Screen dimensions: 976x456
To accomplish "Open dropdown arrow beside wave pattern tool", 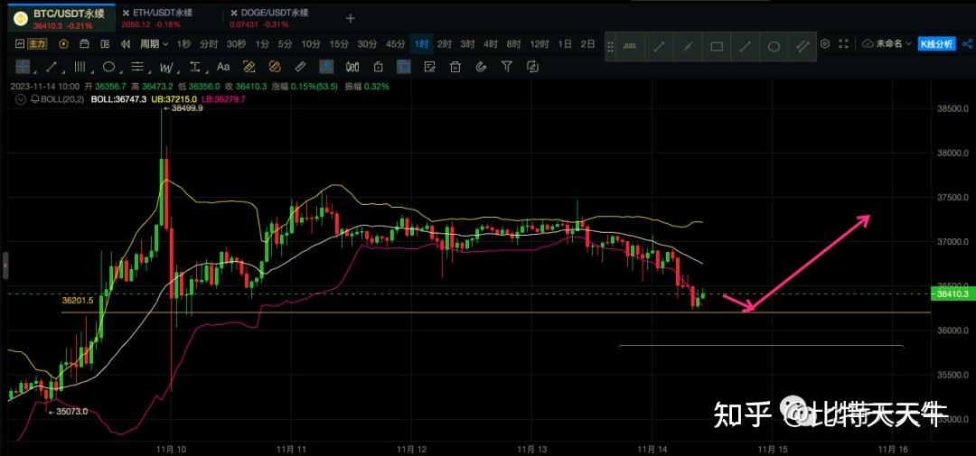I will tap(177, 70).
